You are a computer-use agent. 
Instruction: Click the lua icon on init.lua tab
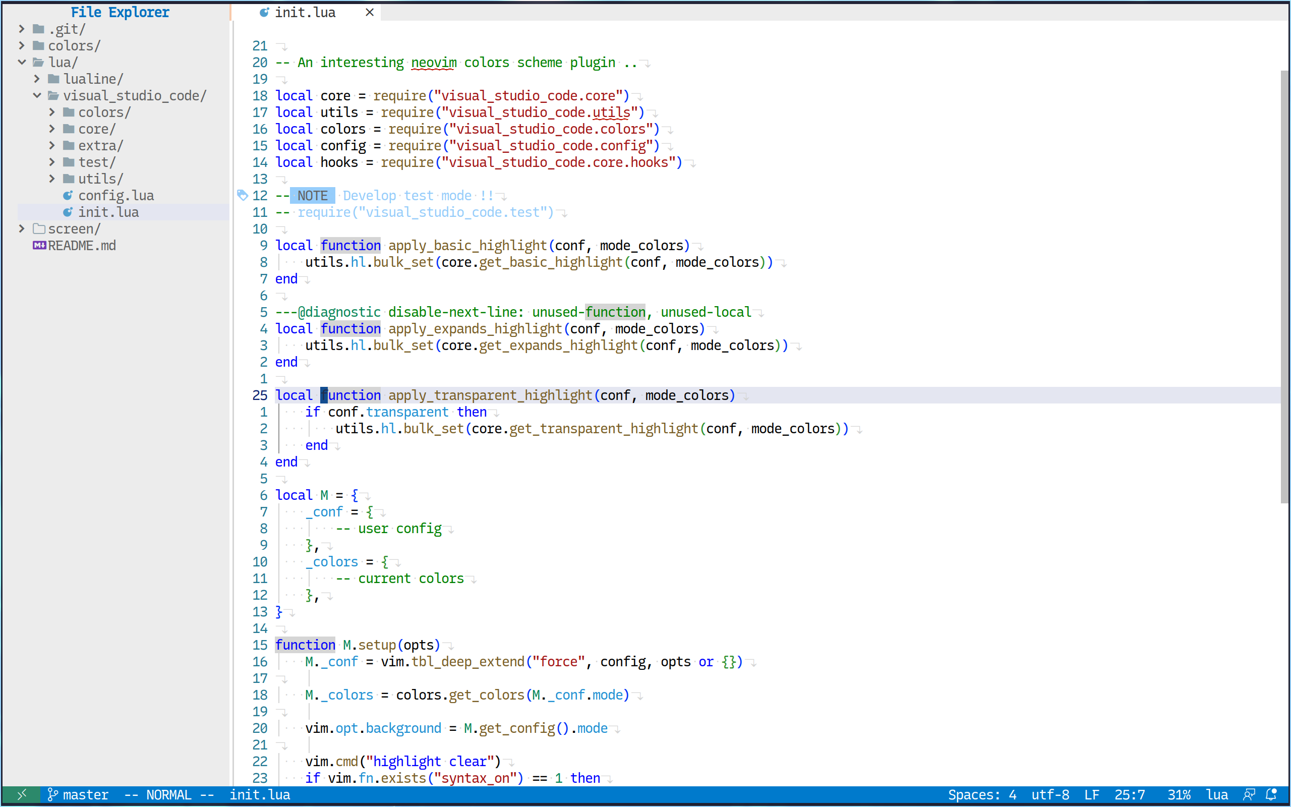(264, 12)
